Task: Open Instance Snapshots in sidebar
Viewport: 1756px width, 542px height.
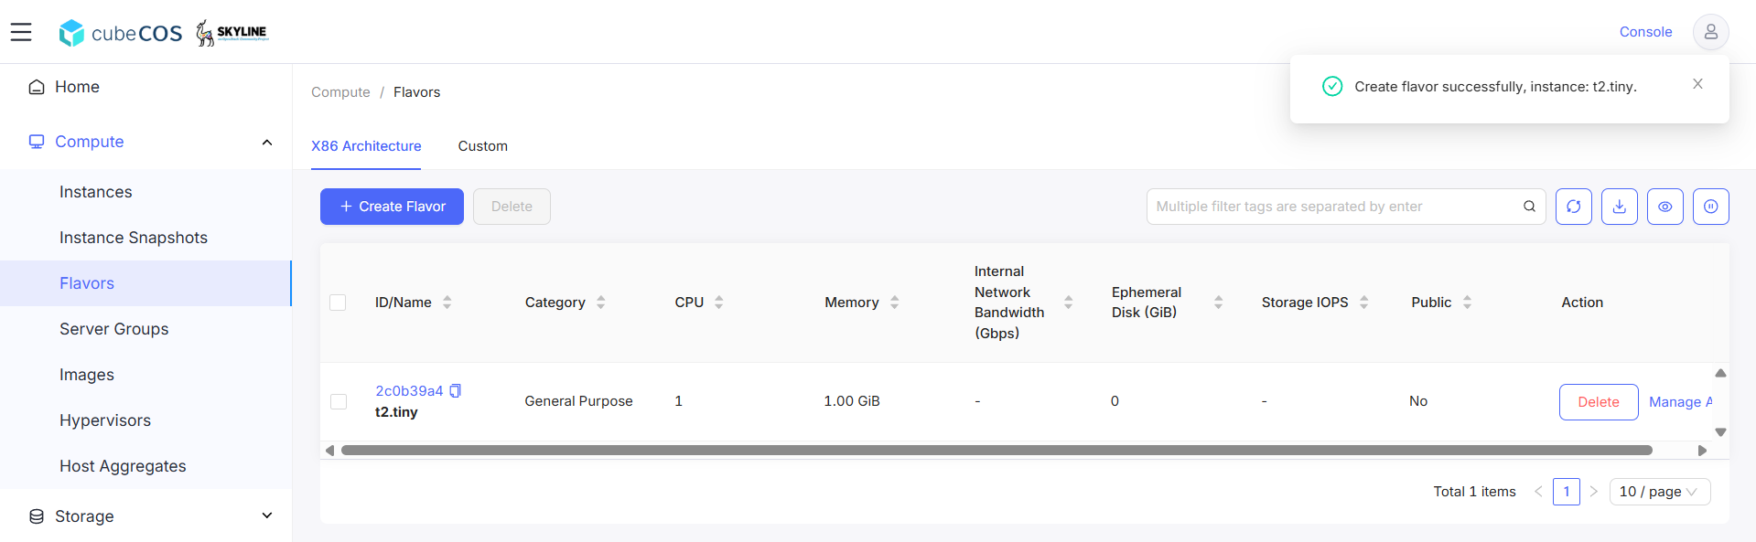Action: (x=134, y=238)
